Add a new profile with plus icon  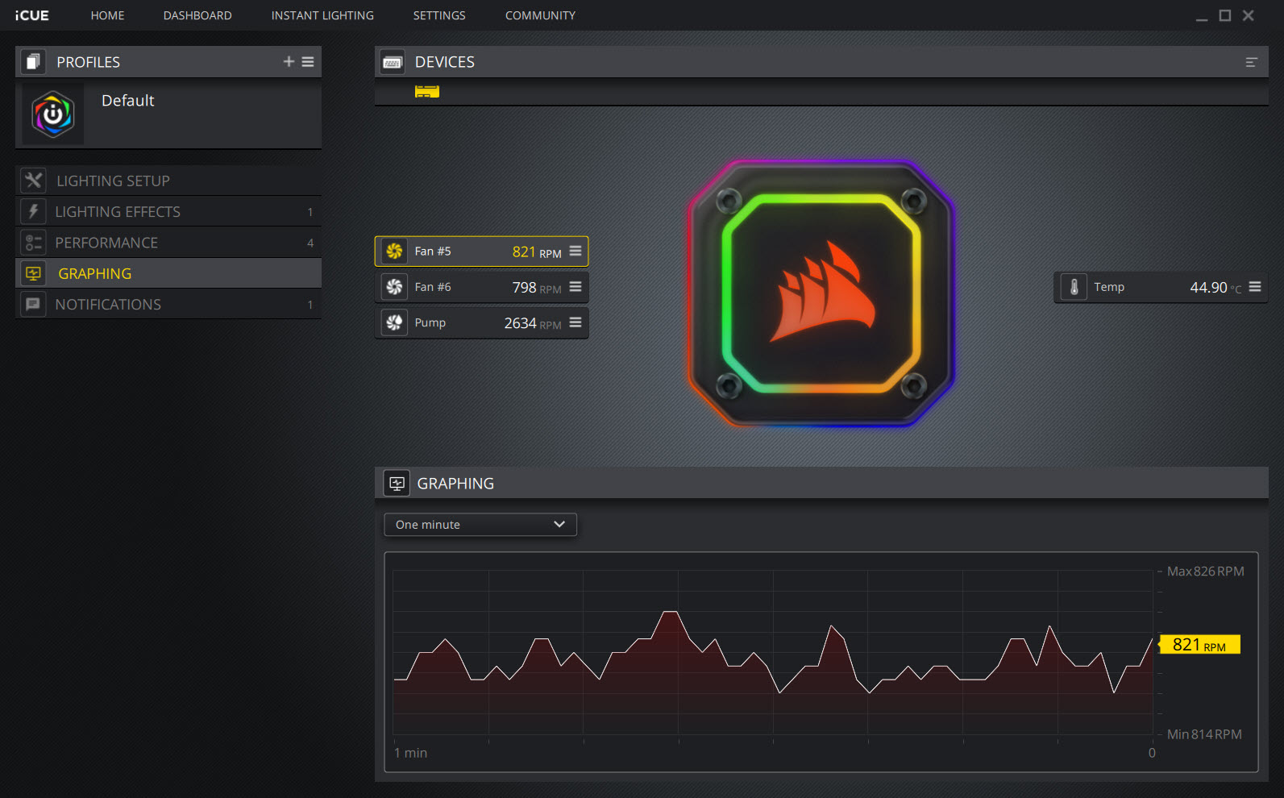click(289, 61)
